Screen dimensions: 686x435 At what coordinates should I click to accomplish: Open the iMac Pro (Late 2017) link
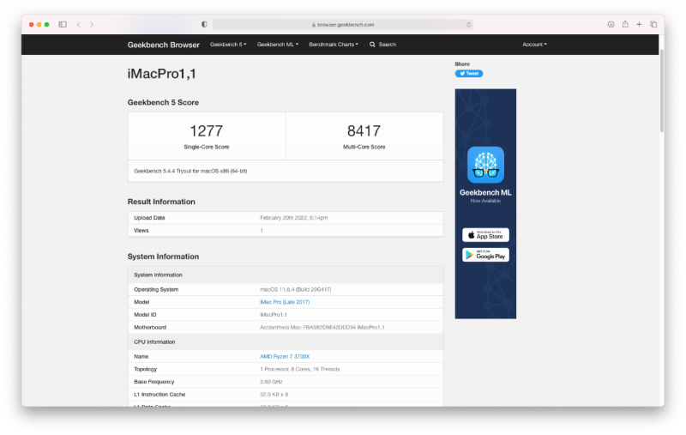(x=285, y=302)
